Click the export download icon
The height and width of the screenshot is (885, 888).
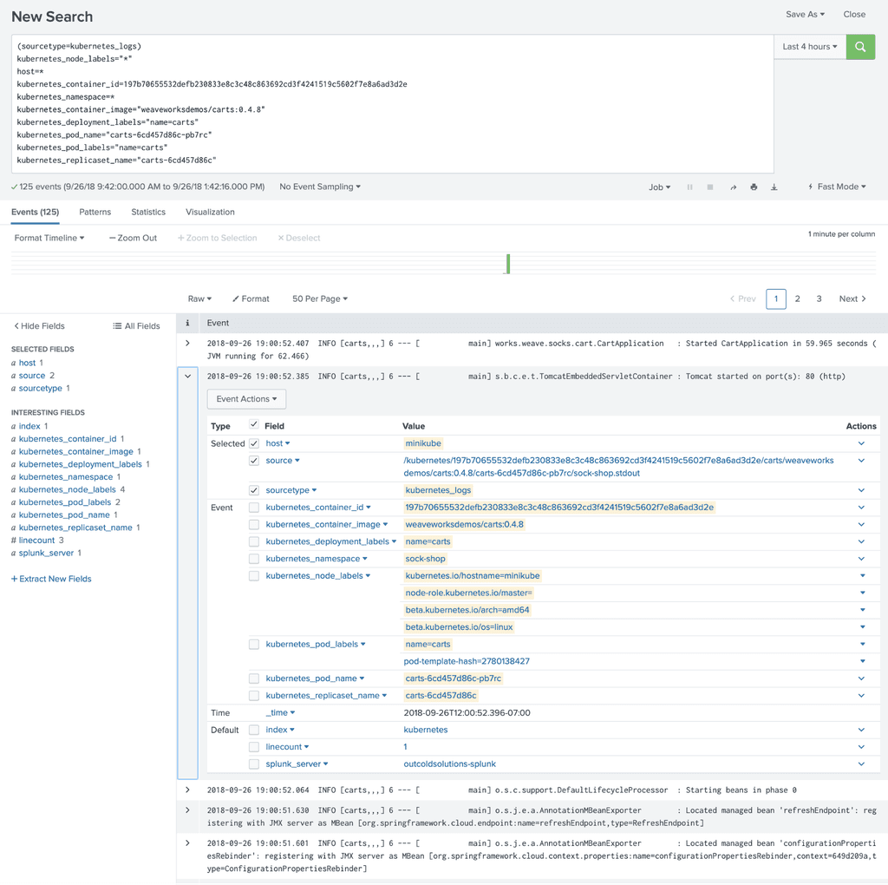[774, 187]
